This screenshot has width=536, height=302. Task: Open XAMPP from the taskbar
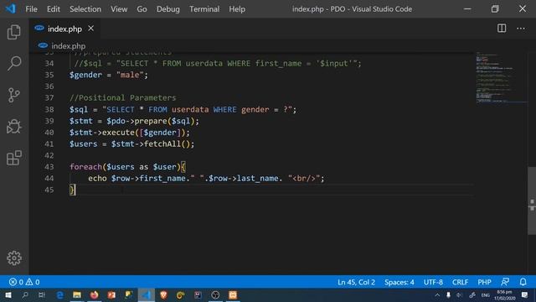tap(233, 294)
